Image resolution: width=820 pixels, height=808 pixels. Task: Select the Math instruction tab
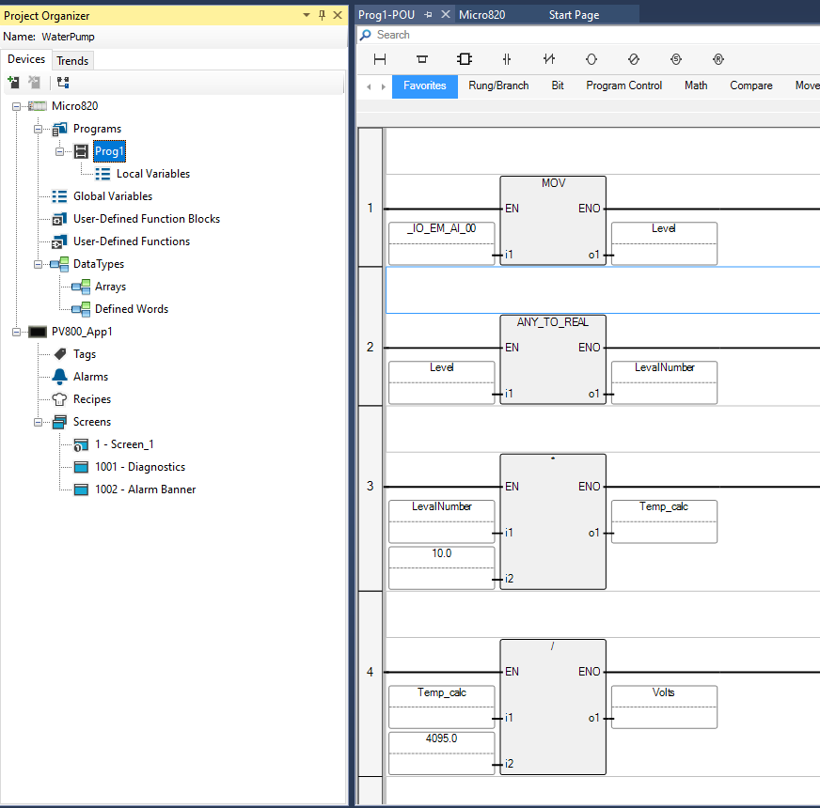click(696, 85)
